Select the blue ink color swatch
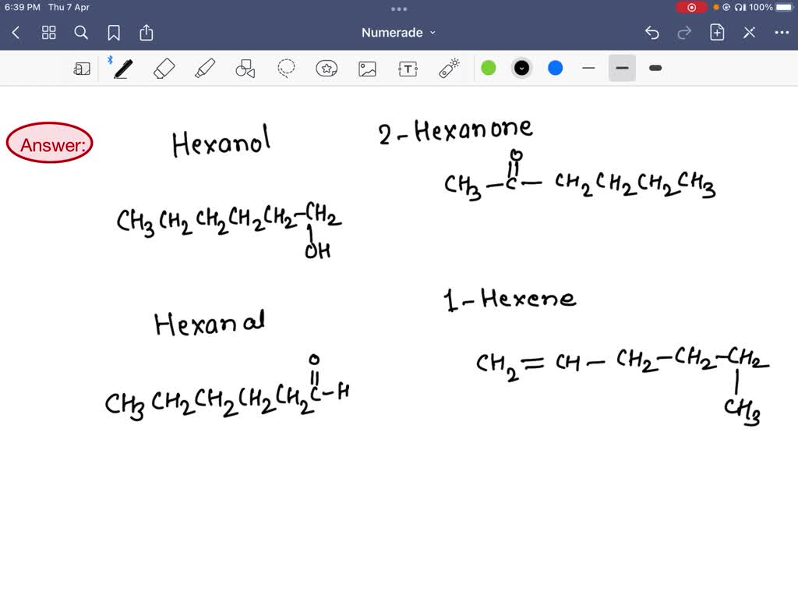Image resolution: width=798 pixels, height=599 pixels. click(x=555, y=69)
